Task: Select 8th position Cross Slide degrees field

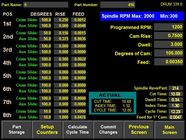Action: (45, 111)
